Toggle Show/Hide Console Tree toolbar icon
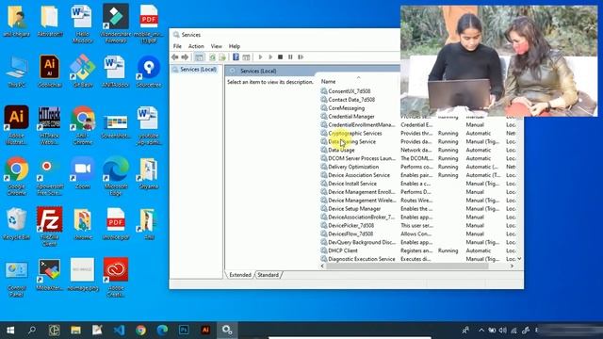Viewport: 603px width, 339px height. pyautogui.click(x=199, y=57)
